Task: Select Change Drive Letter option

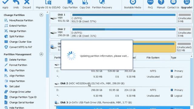Action: 18,92
